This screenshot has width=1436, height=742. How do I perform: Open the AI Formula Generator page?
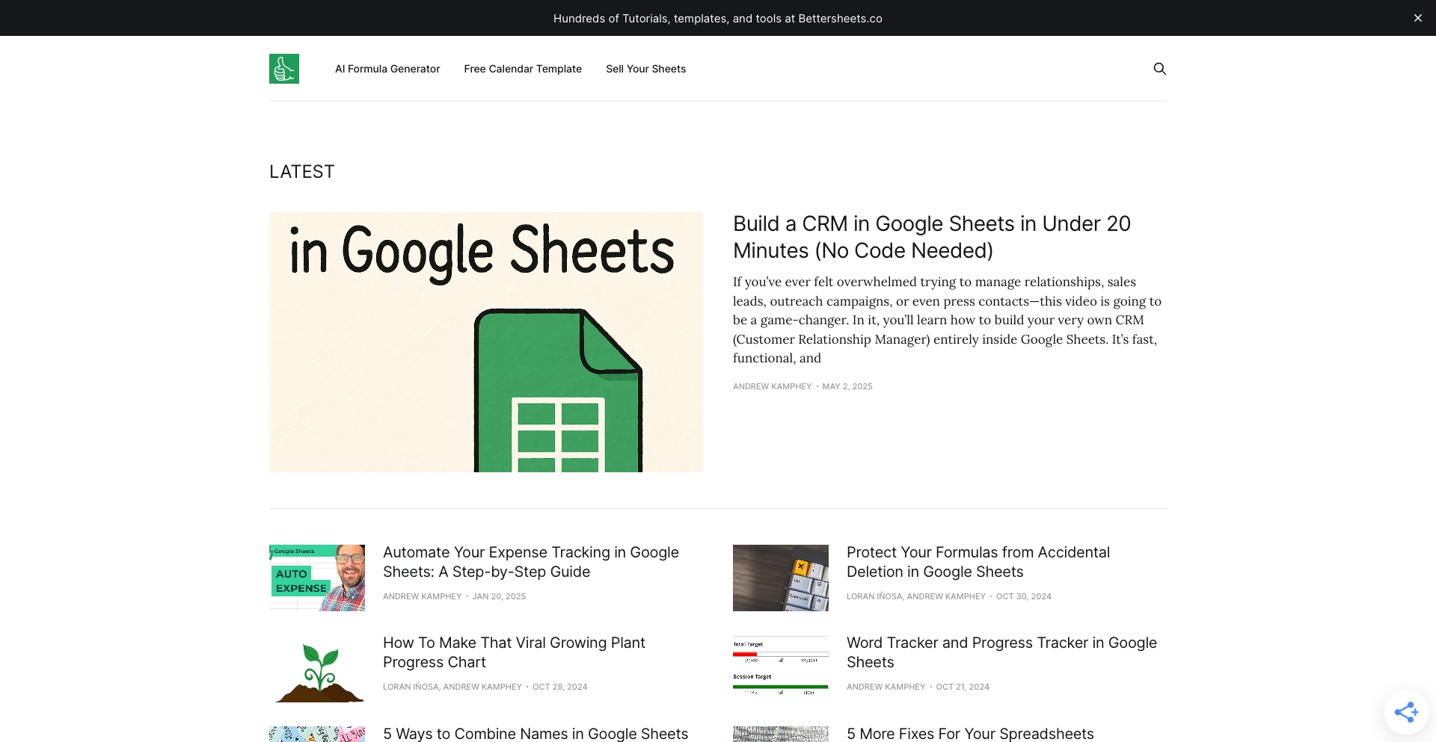point(387,68)
